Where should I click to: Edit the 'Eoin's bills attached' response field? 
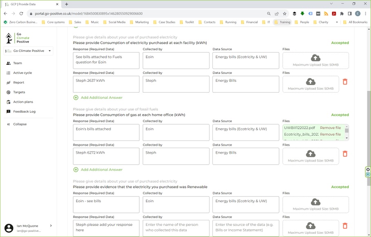coord(106,132)
